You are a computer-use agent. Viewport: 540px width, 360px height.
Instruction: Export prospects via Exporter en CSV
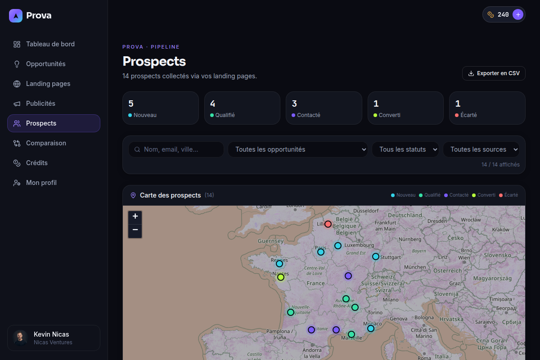[x=494, y=73]
